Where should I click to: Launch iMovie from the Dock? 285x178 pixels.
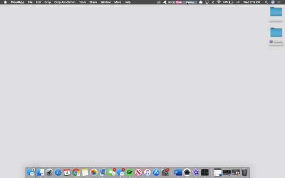[x=196, y=172]
